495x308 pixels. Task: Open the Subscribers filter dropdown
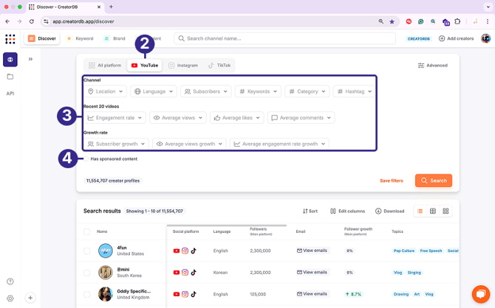206,91
